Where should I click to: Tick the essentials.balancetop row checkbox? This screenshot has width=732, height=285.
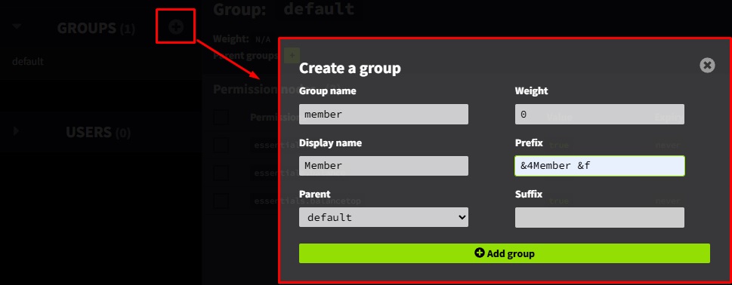(x=221, y=201)
